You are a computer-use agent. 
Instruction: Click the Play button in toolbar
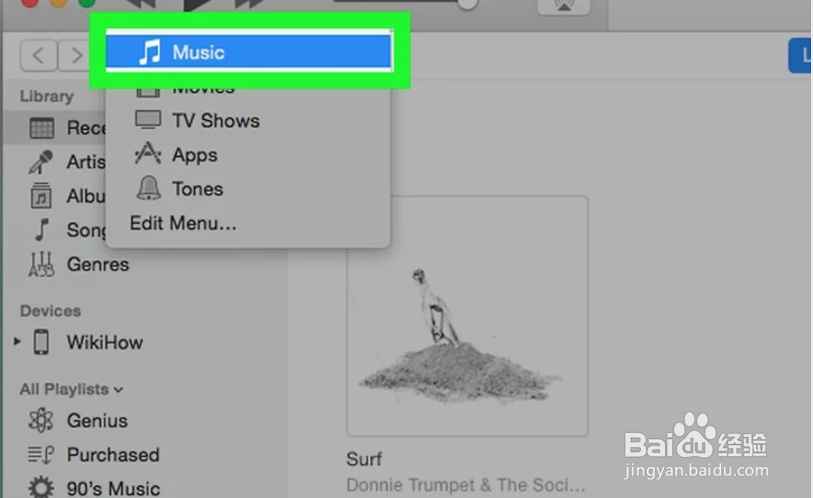pyautogui.click(x=197, y=4)
